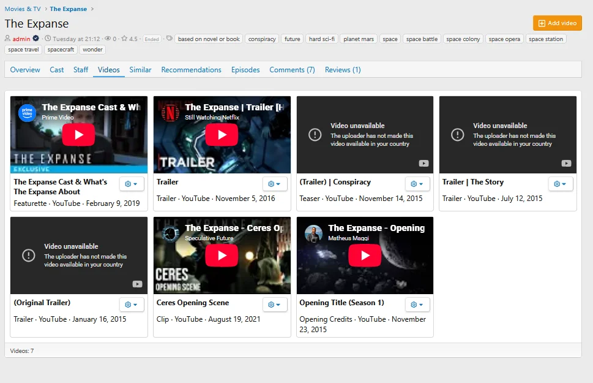The image size is (593, 383).
Task: Click the user profile icon beside admin
Action: [7, 38]
